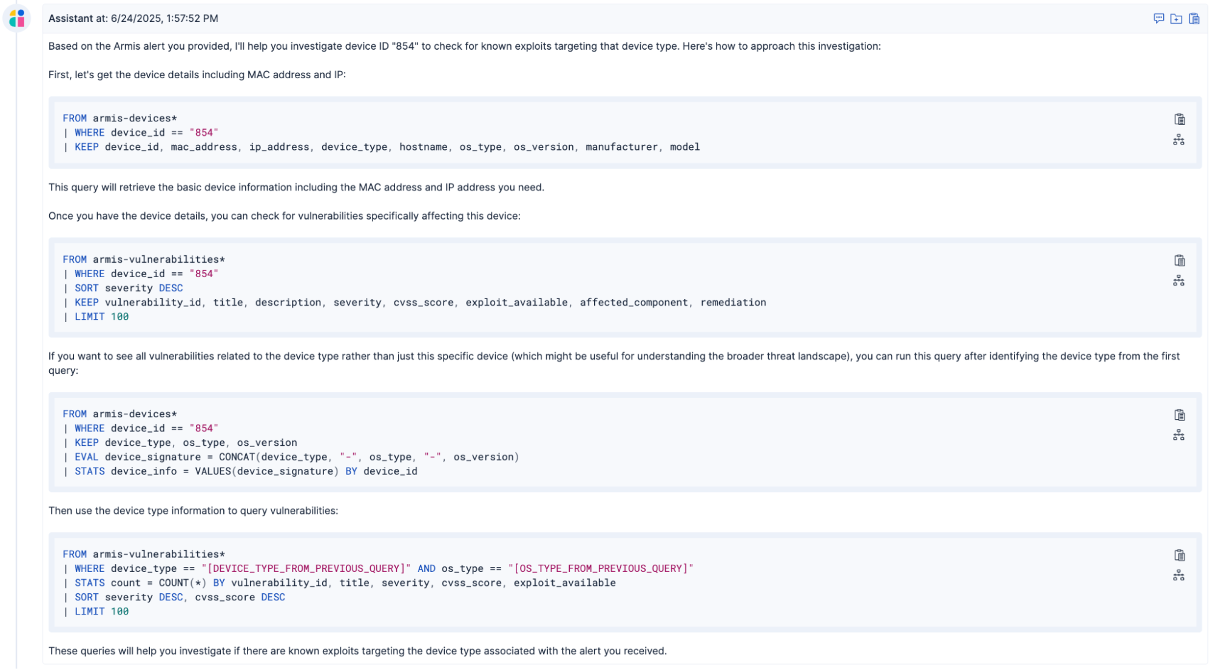Click the flowchart icon on first query block
This screenshot has width=1213, height=669.
pyautogui.click(x=1178, y=140)
